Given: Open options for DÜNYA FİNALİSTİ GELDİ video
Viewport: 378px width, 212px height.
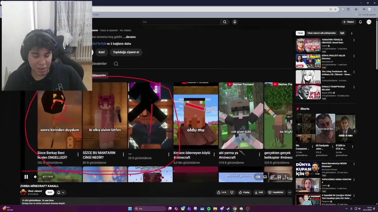Looking at the screenshot, I should 354,56.
